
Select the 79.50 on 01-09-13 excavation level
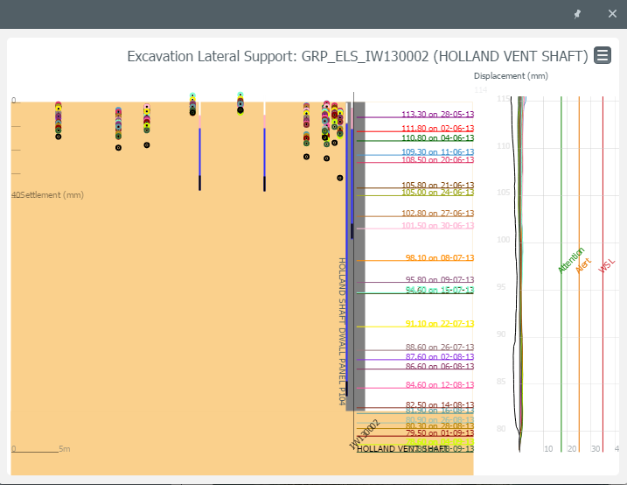[440, 433]
